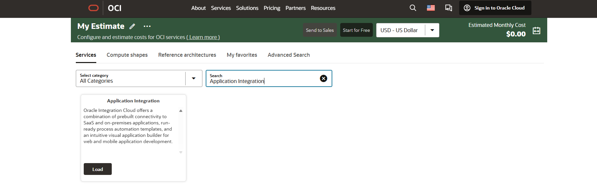
Task: Go to the My favorites tab
Action: 242,55
